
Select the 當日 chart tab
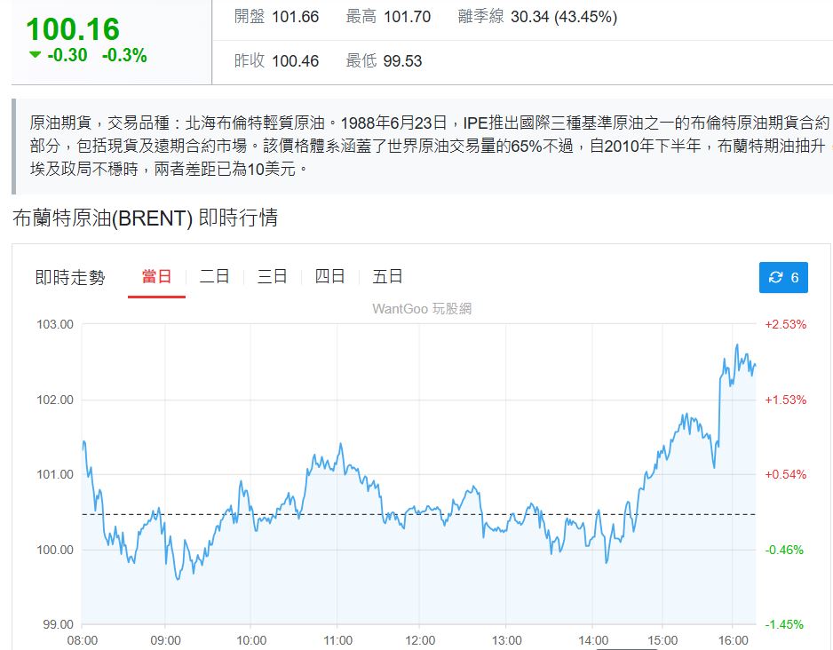[x=156, y=277]
